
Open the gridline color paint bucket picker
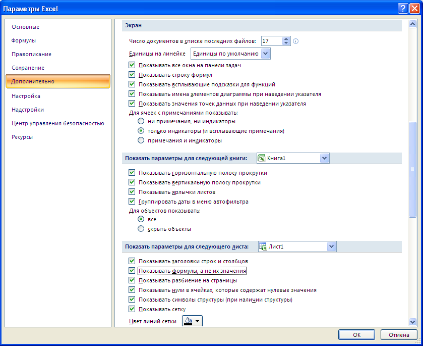point(193,321)
